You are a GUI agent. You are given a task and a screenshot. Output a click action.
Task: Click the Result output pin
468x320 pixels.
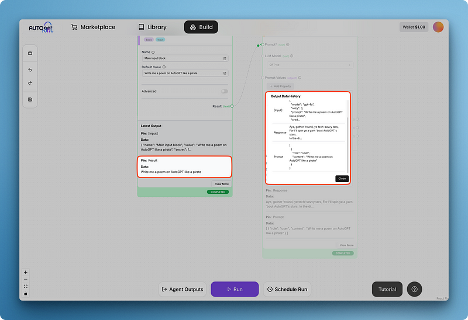point(232,106)
